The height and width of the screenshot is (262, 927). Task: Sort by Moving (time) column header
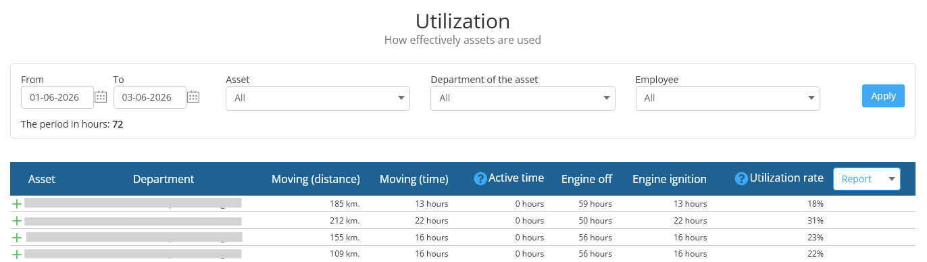414,179
